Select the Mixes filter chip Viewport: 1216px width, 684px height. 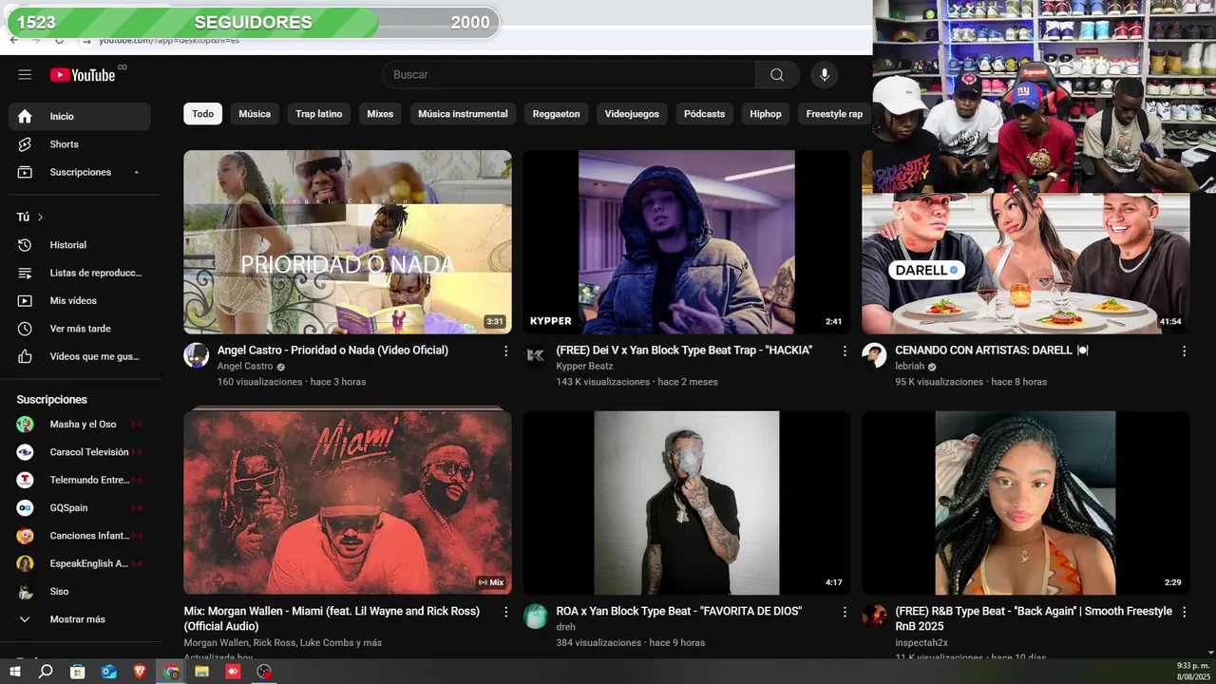click(x=380, y=114)
